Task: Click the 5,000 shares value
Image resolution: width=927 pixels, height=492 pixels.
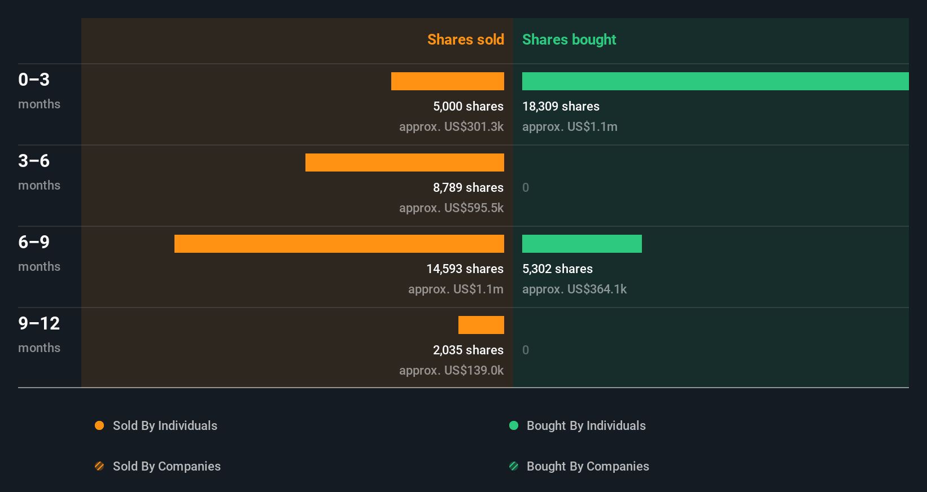Action: 468,106
